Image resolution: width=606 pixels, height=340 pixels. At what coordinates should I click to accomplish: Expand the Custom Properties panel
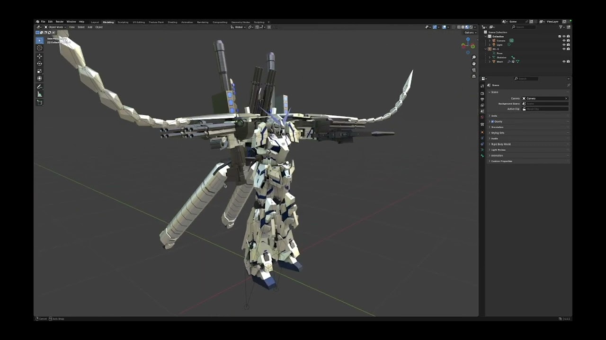(501, 161)
